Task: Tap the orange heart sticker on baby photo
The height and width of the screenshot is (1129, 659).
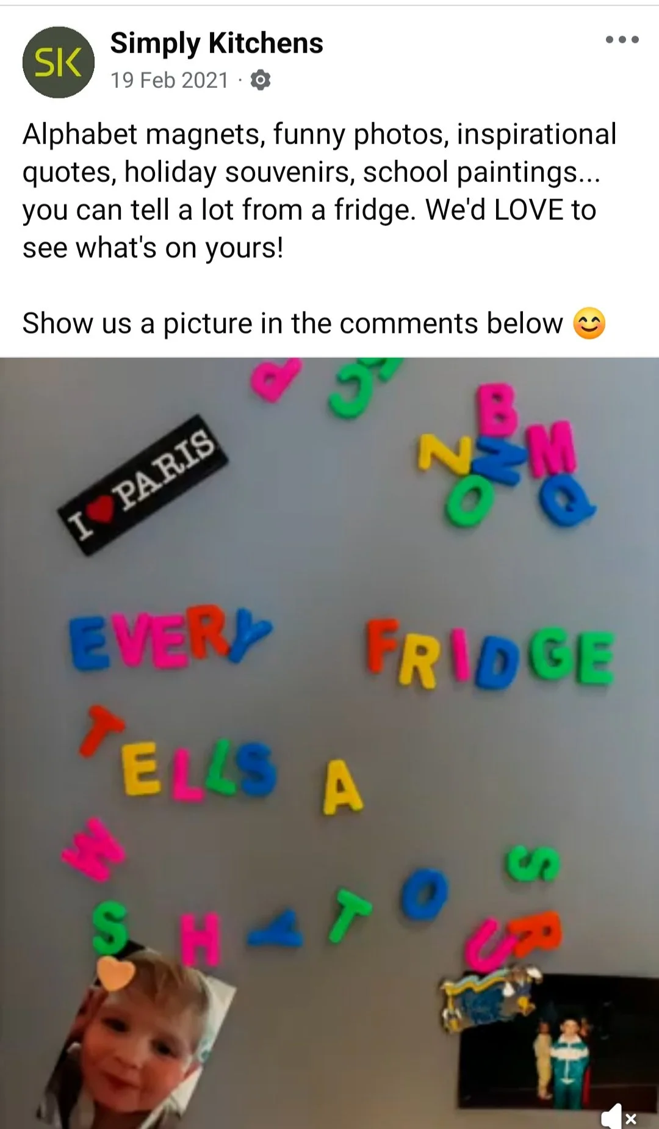Action: tap(115, 973)
